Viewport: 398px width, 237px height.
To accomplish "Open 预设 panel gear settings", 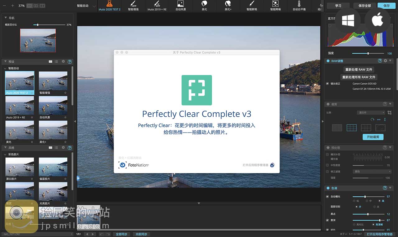I will (x=63, y=61).
